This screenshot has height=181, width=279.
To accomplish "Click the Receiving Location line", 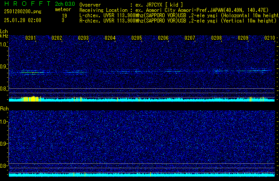I will point(174,10).
